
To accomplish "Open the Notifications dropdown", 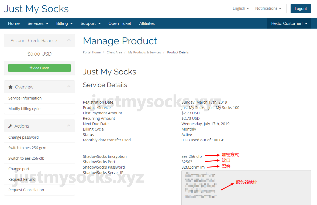I will (x=268, y=9).
